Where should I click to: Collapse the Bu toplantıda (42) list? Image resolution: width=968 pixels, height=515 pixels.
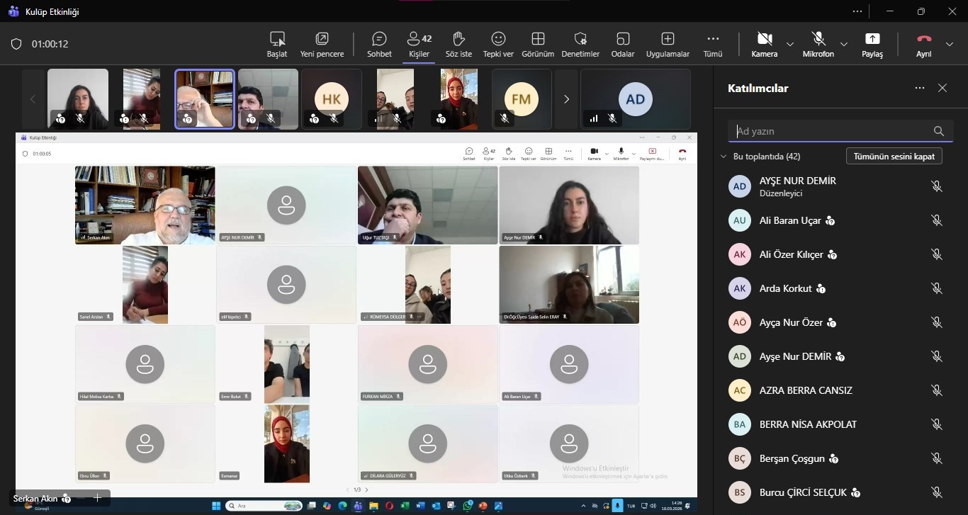724,157
